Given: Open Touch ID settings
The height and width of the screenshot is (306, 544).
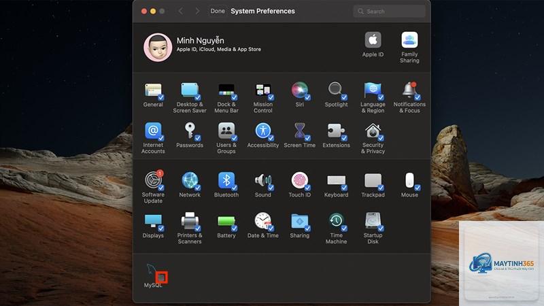Looking at the screenshot, I should click(300, 180).
